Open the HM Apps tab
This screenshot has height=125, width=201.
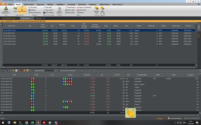[50, 5]
